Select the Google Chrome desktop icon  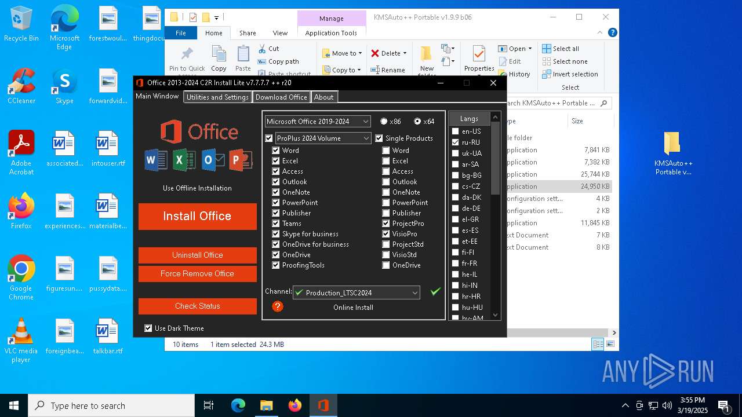(x=21, y=278)
